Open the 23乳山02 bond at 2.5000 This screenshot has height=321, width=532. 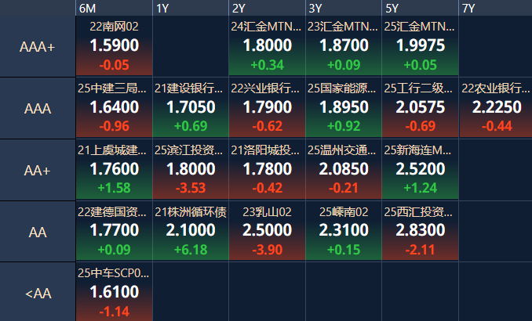(x=267, y=230)
